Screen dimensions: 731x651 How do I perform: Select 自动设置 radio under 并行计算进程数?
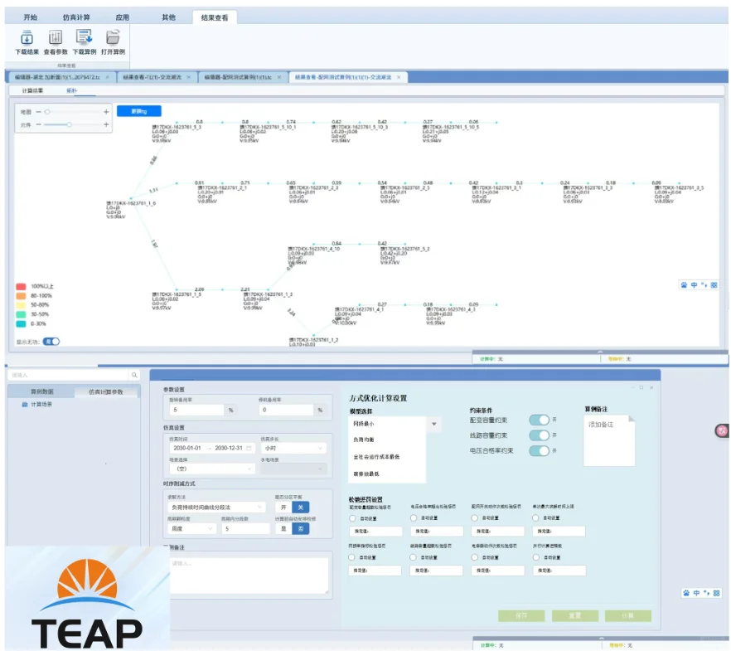pos(536,557)
